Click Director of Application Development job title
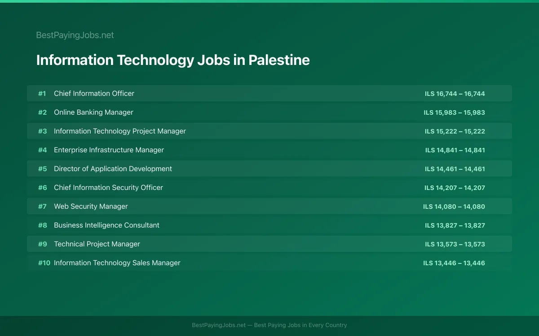Viewport: 539px width, 336px height. coord(113,169)
